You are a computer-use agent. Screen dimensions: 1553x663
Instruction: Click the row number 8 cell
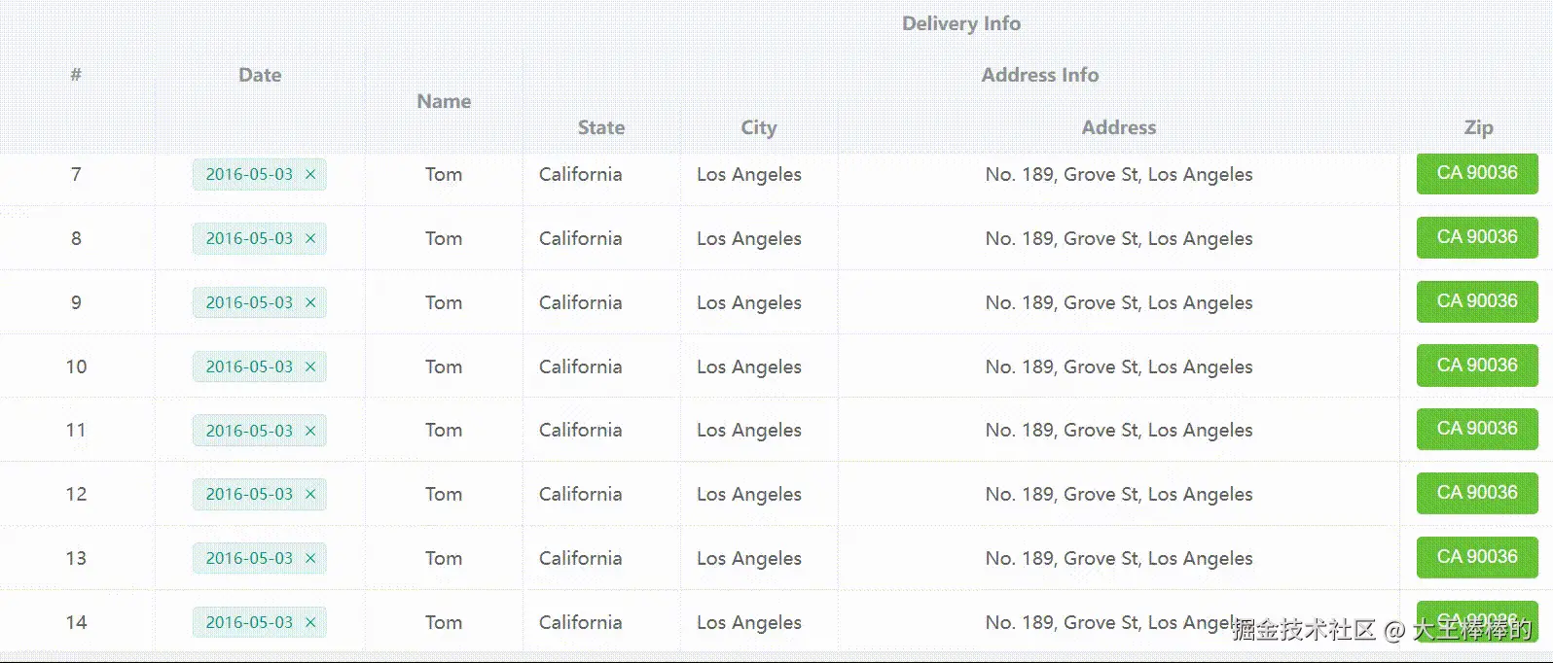76,239
